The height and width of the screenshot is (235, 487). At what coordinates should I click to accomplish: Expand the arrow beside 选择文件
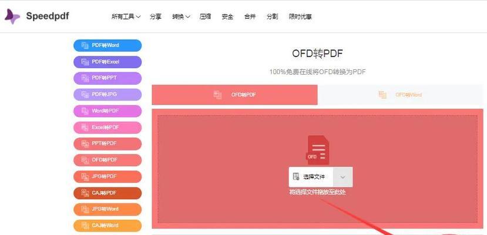(x=343, y=177)
